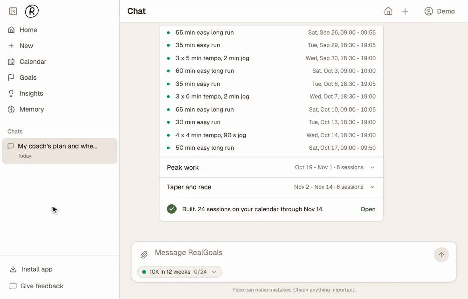
Task: Expand the Peak work section
Action: [271, 167]
